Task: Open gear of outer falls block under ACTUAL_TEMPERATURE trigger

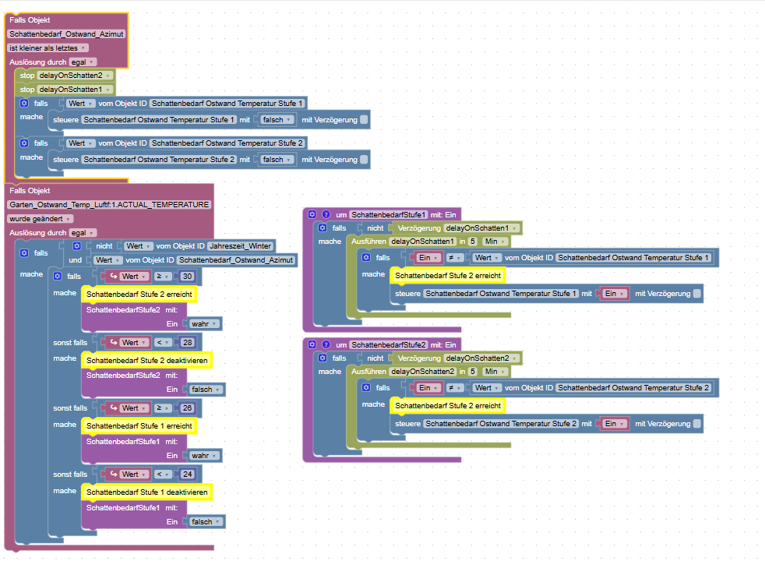Action: tap(24, 252)
